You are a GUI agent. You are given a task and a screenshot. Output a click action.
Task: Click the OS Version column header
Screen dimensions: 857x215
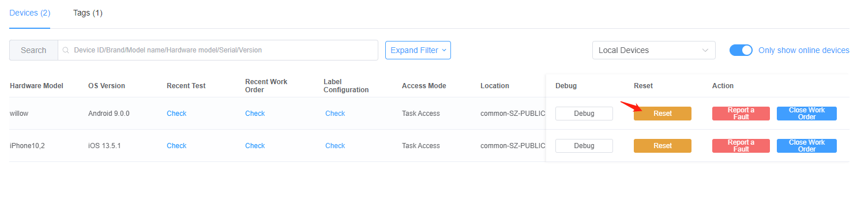(107, 86)
